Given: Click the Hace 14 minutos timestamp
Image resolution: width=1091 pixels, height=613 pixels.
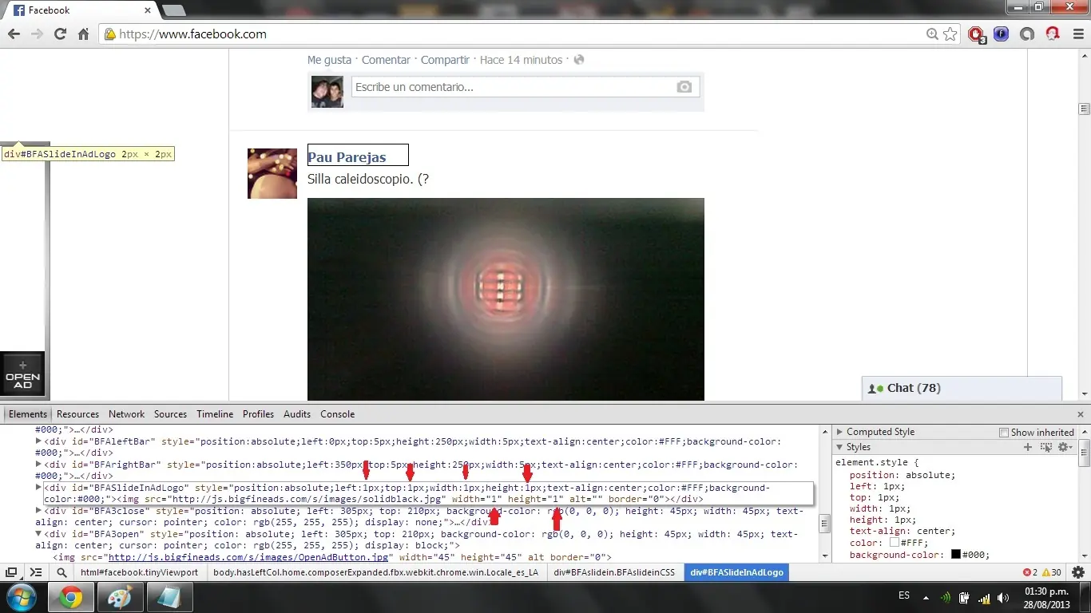Looking at the screenshot, I should (521, 60).
